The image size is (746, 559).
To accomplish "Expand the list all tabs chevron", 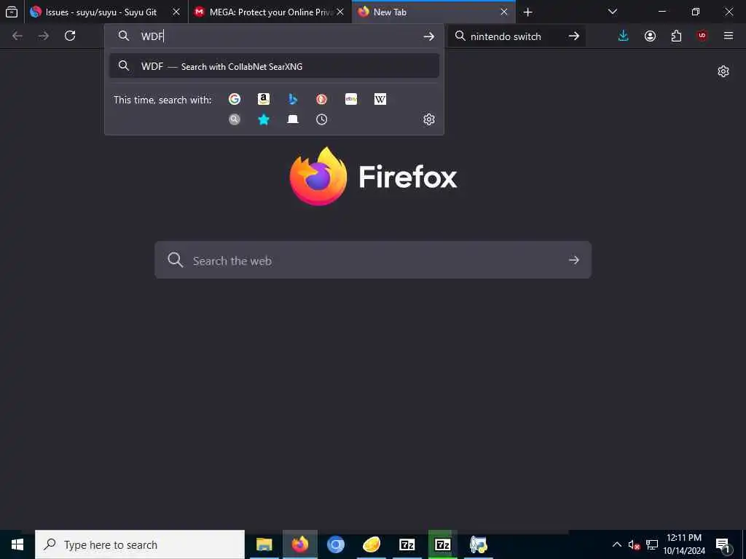I will (x=613, y=12).
